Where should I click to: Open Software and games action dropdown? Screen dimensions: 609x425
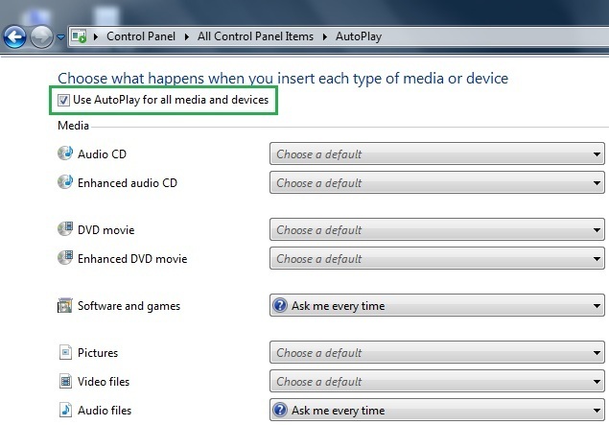[436, 306]
